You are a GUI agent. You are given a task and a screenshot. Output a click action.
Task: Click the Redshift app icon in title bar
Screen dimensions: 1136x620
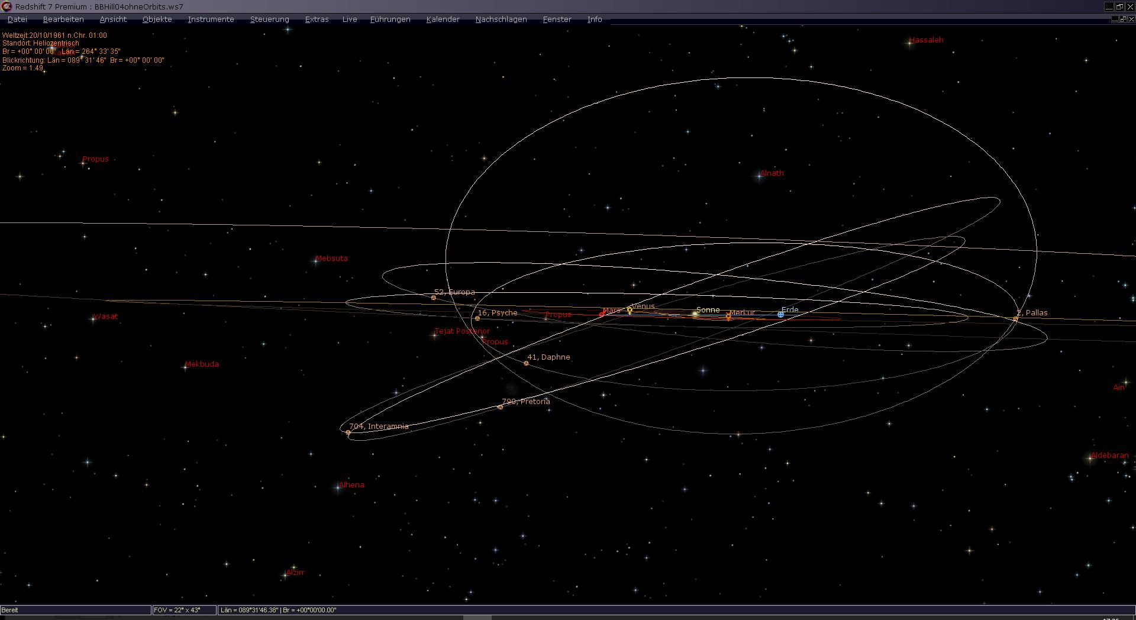(7, 7)
